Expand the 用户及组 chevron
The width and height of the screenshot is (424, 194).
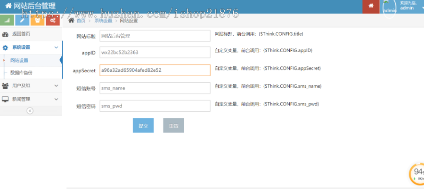[x=56, y=85]
